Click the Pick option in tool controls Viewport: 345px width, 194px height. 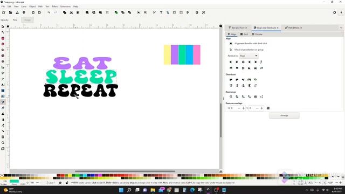(x=15, y=20)
